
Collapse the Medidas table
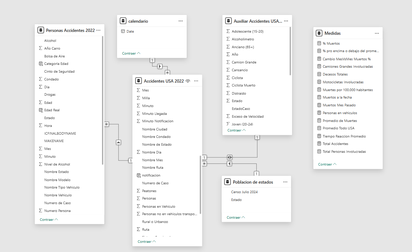point(327,164)
